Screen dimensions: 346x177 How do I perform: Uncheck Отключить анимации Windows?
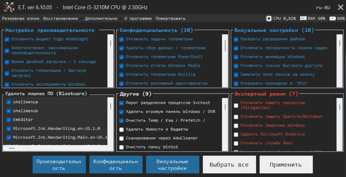[236, 57]
